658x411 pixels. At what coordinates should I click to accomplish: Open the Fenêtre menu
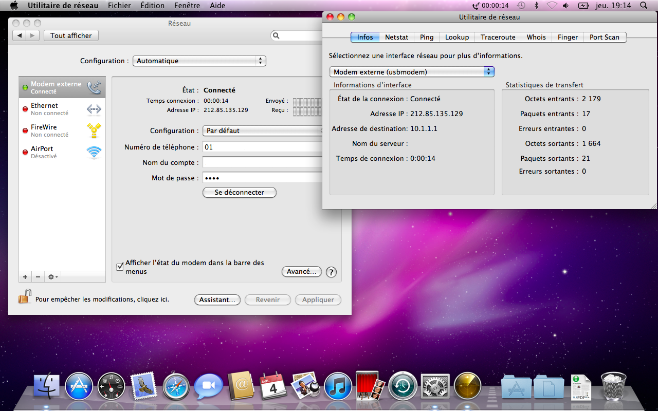(187, 6)
